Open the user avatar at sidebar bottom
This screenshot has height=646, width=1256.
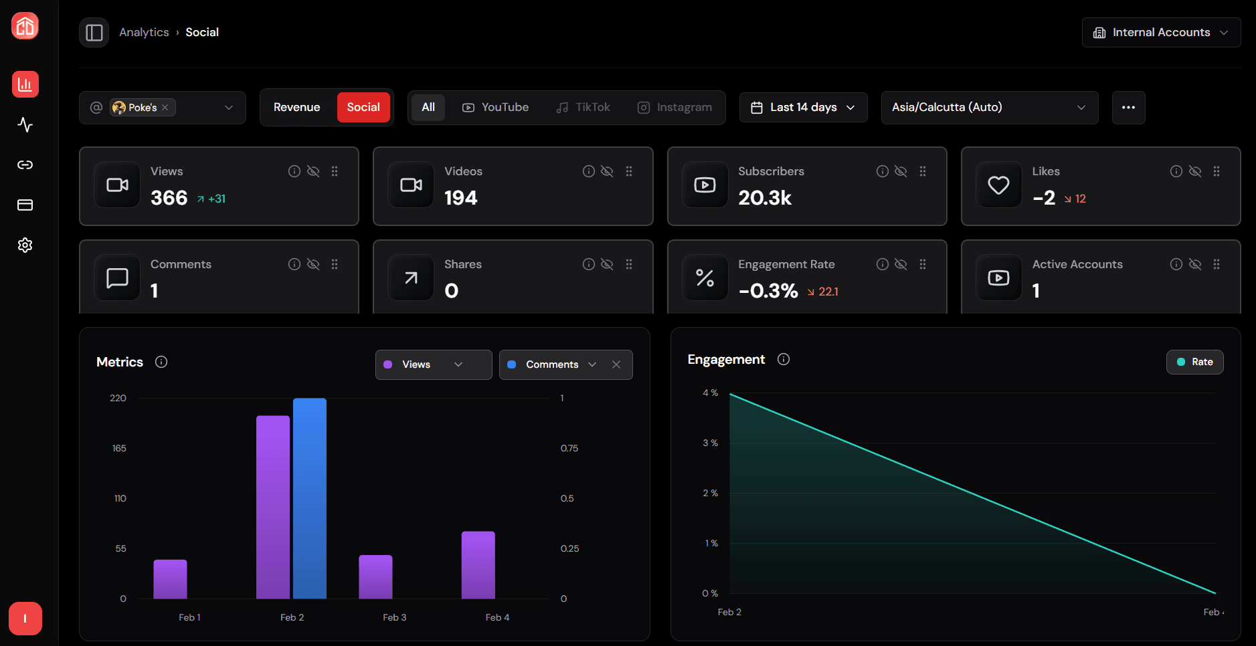click(x=25, y=619)
